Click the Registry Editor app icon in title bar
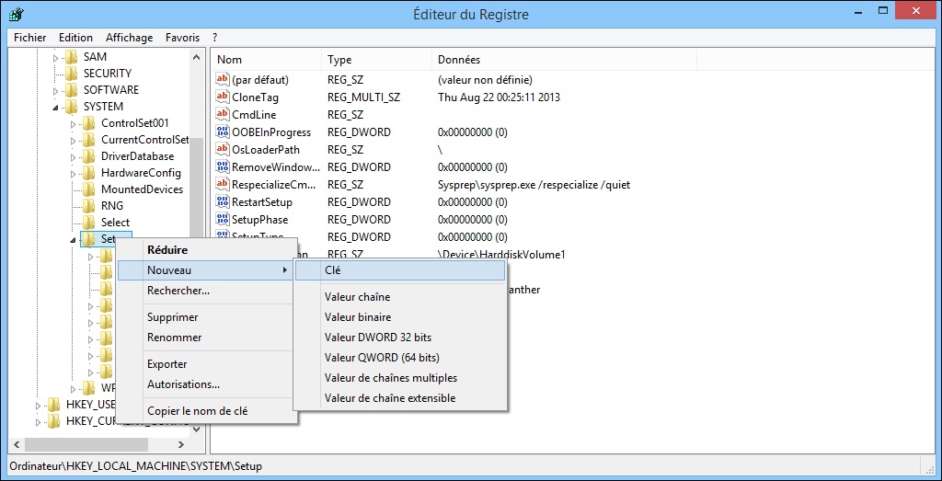 pyautogui.click(x=17, y=15)
